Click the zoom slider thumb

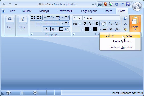pos(22,93)
